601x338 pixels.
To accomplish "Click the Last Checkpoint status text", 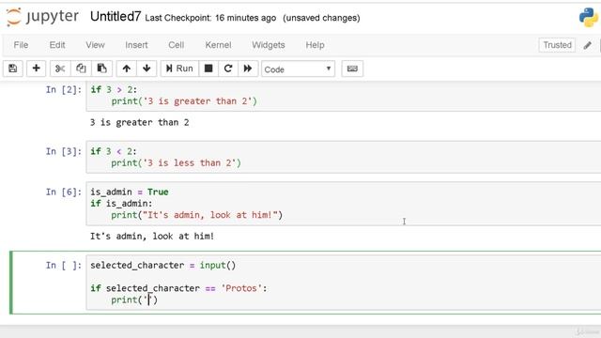I will (210, 18).
